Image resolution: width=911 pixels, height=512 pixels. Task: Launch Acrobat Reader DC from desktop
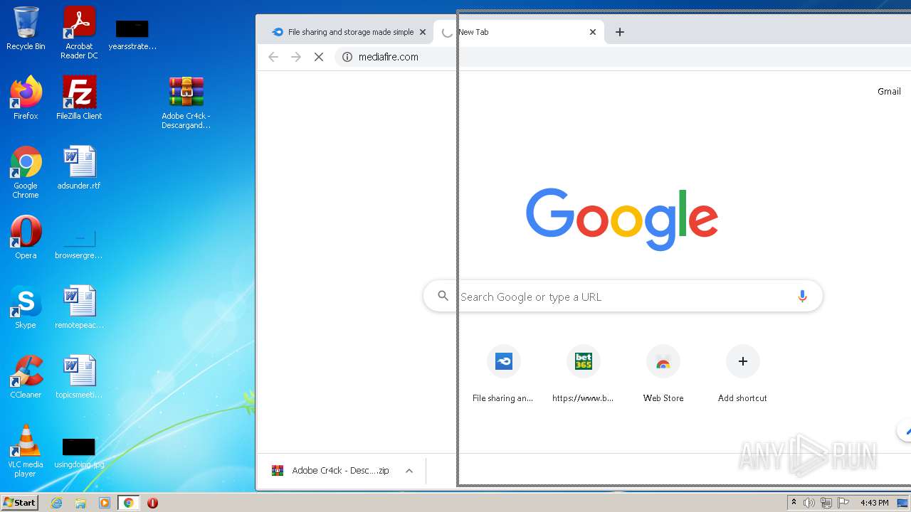click(79, 33)
